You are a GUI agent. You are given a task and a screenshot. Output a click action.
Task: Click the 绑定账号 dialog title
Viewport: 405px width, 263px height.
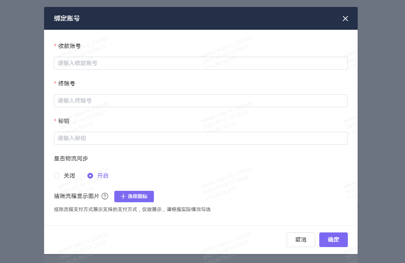[67, 18]
